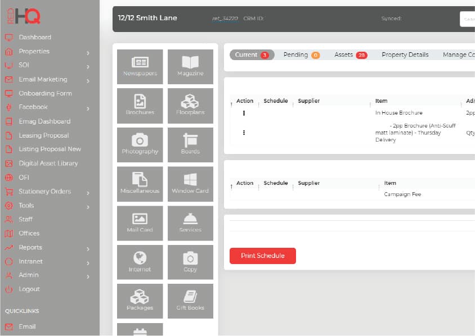Image resolution: width=475 pixels, height=336 pixels.
Task: Open Listing Proposal New
Action: tap(50, 149)
